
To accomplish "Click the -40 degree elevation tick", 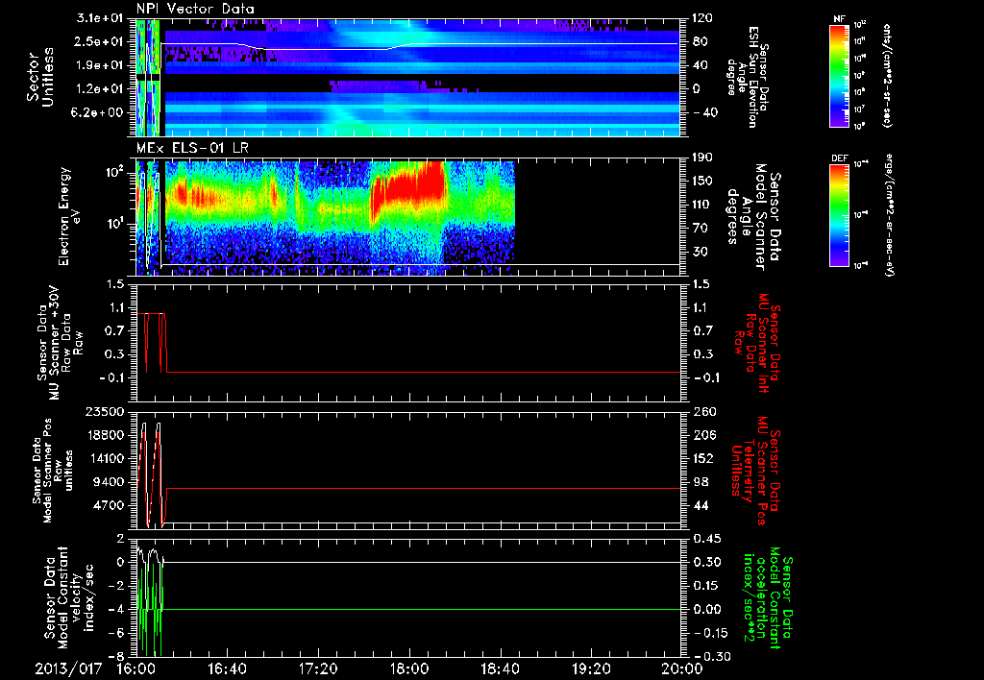I will point(705,112).
